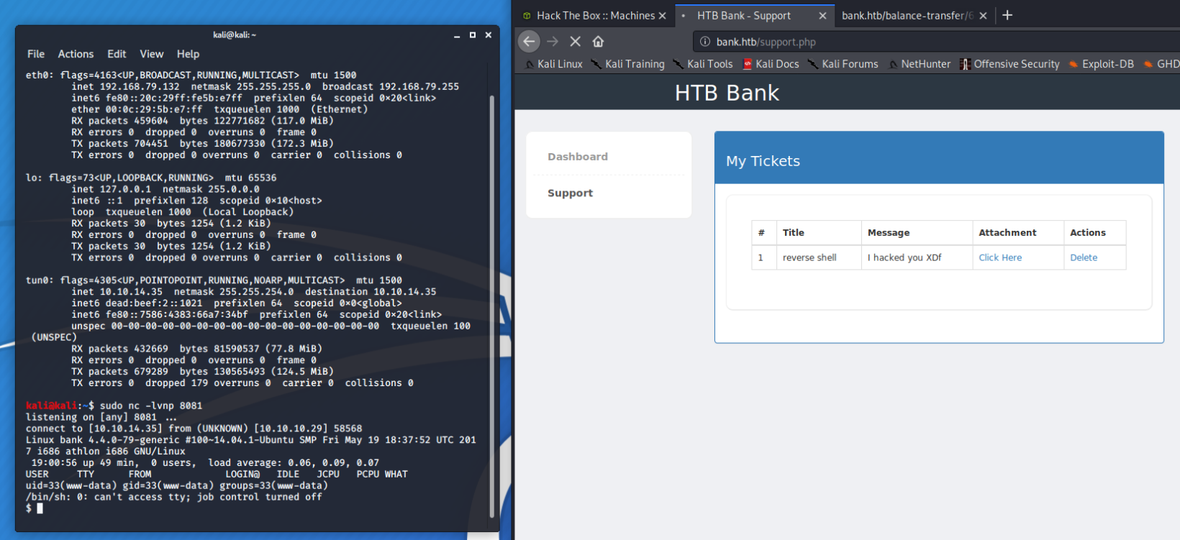This screenshot has width=1180, height=540.
Task: Open ticket attachment via Click Here
Action: pyautogui.click(x=1000, y=257)
